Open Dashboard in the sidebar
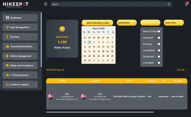 tap(20, 18)
